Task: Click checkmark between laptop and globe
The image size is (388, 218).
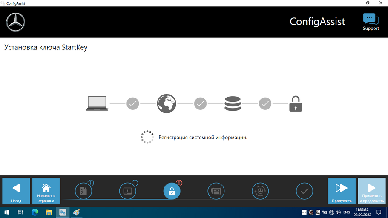Action: click(132, 103)
